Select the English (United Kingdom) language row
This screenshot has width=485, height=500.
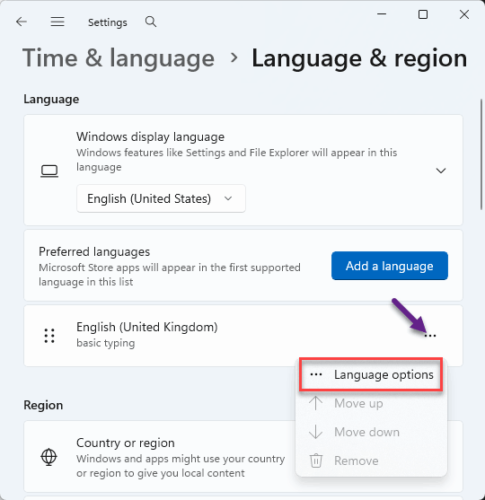243,336
